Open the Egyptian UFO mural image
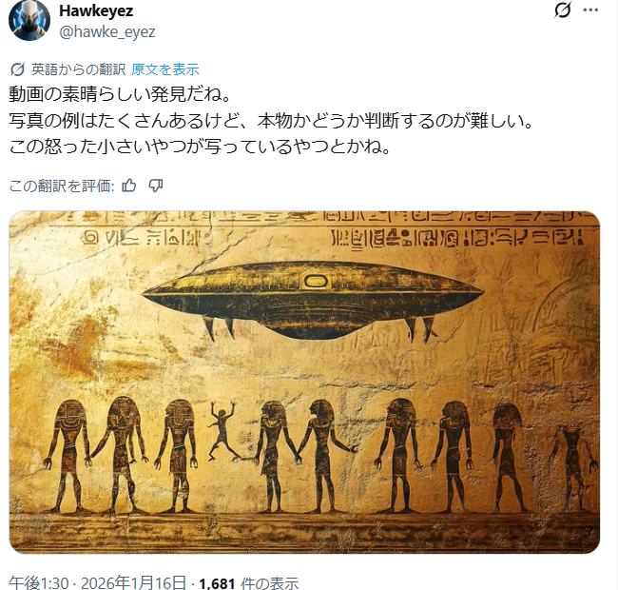 coord(304,382)
